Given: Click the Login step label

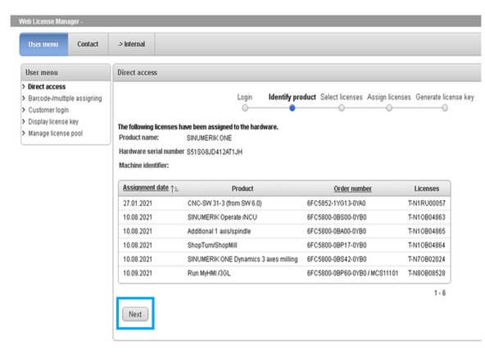Looking at the screenshot, I should pos(245,98).
